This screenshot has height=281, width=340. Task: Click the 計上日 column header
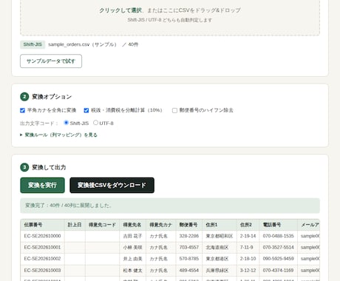pyautogui.click(x=75, y=225)
